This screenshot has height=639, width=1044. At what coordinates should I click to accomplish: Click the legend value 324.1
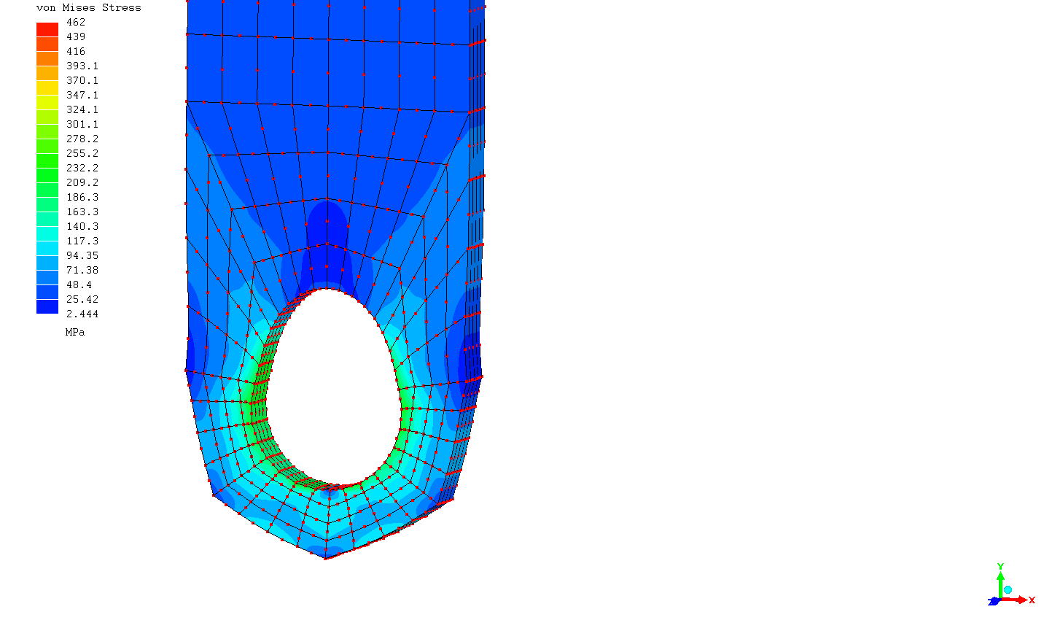pos(82,109)
